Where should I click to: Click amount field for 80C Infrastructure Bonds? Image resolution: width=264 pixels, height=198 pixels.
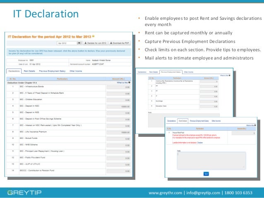click(x=118, y=87)
